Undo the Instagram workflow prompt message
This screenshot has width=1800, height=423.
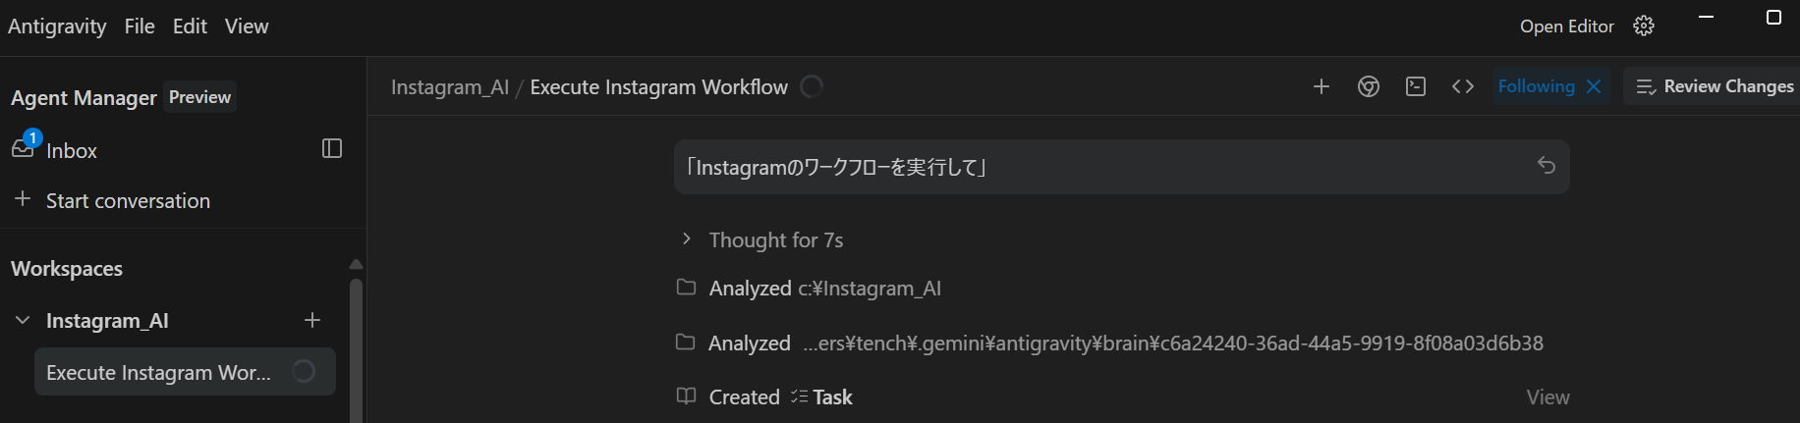pos(1546,166)
